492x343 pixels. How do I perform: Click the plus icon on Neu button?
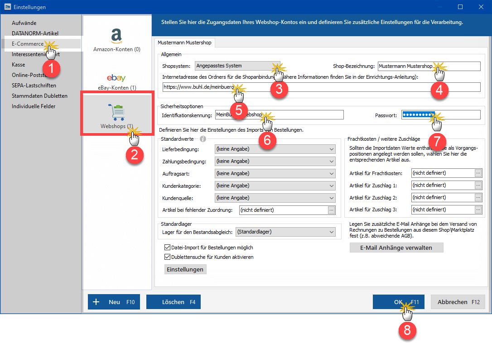[x=96, y=302]
